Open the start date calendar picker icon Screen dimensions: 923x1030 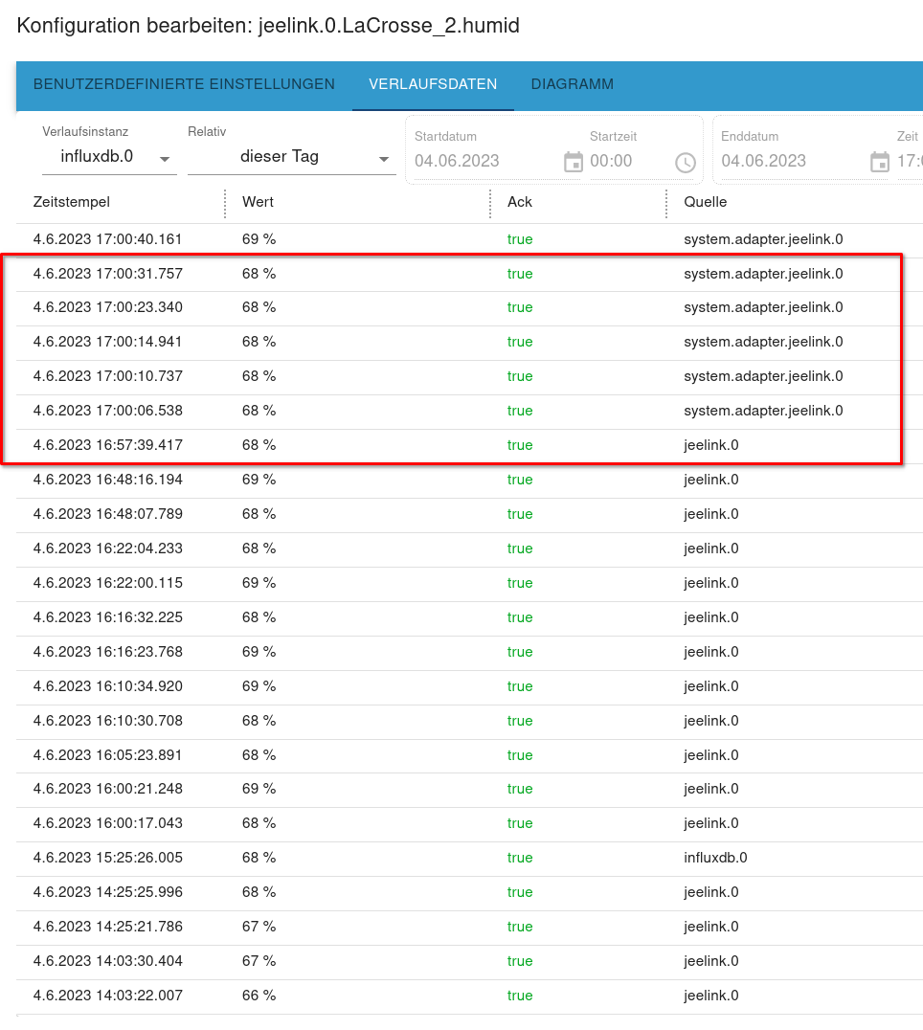(573, 162)
